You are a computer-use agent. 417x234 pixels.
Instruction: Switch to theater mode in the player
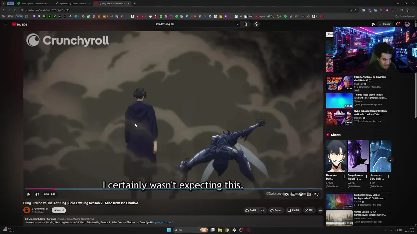309,194
